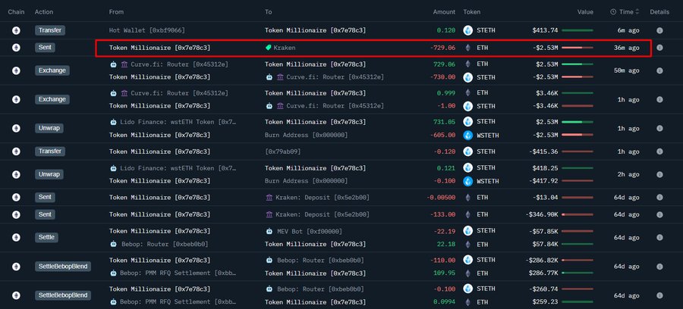Select the Details column header
The image size is (683, 309).
[x=659, y=12]
